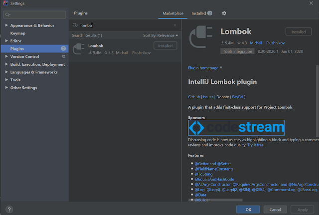Switch to the Marketplace tab
The image size is (319, 215).
(x=173, y=13)
